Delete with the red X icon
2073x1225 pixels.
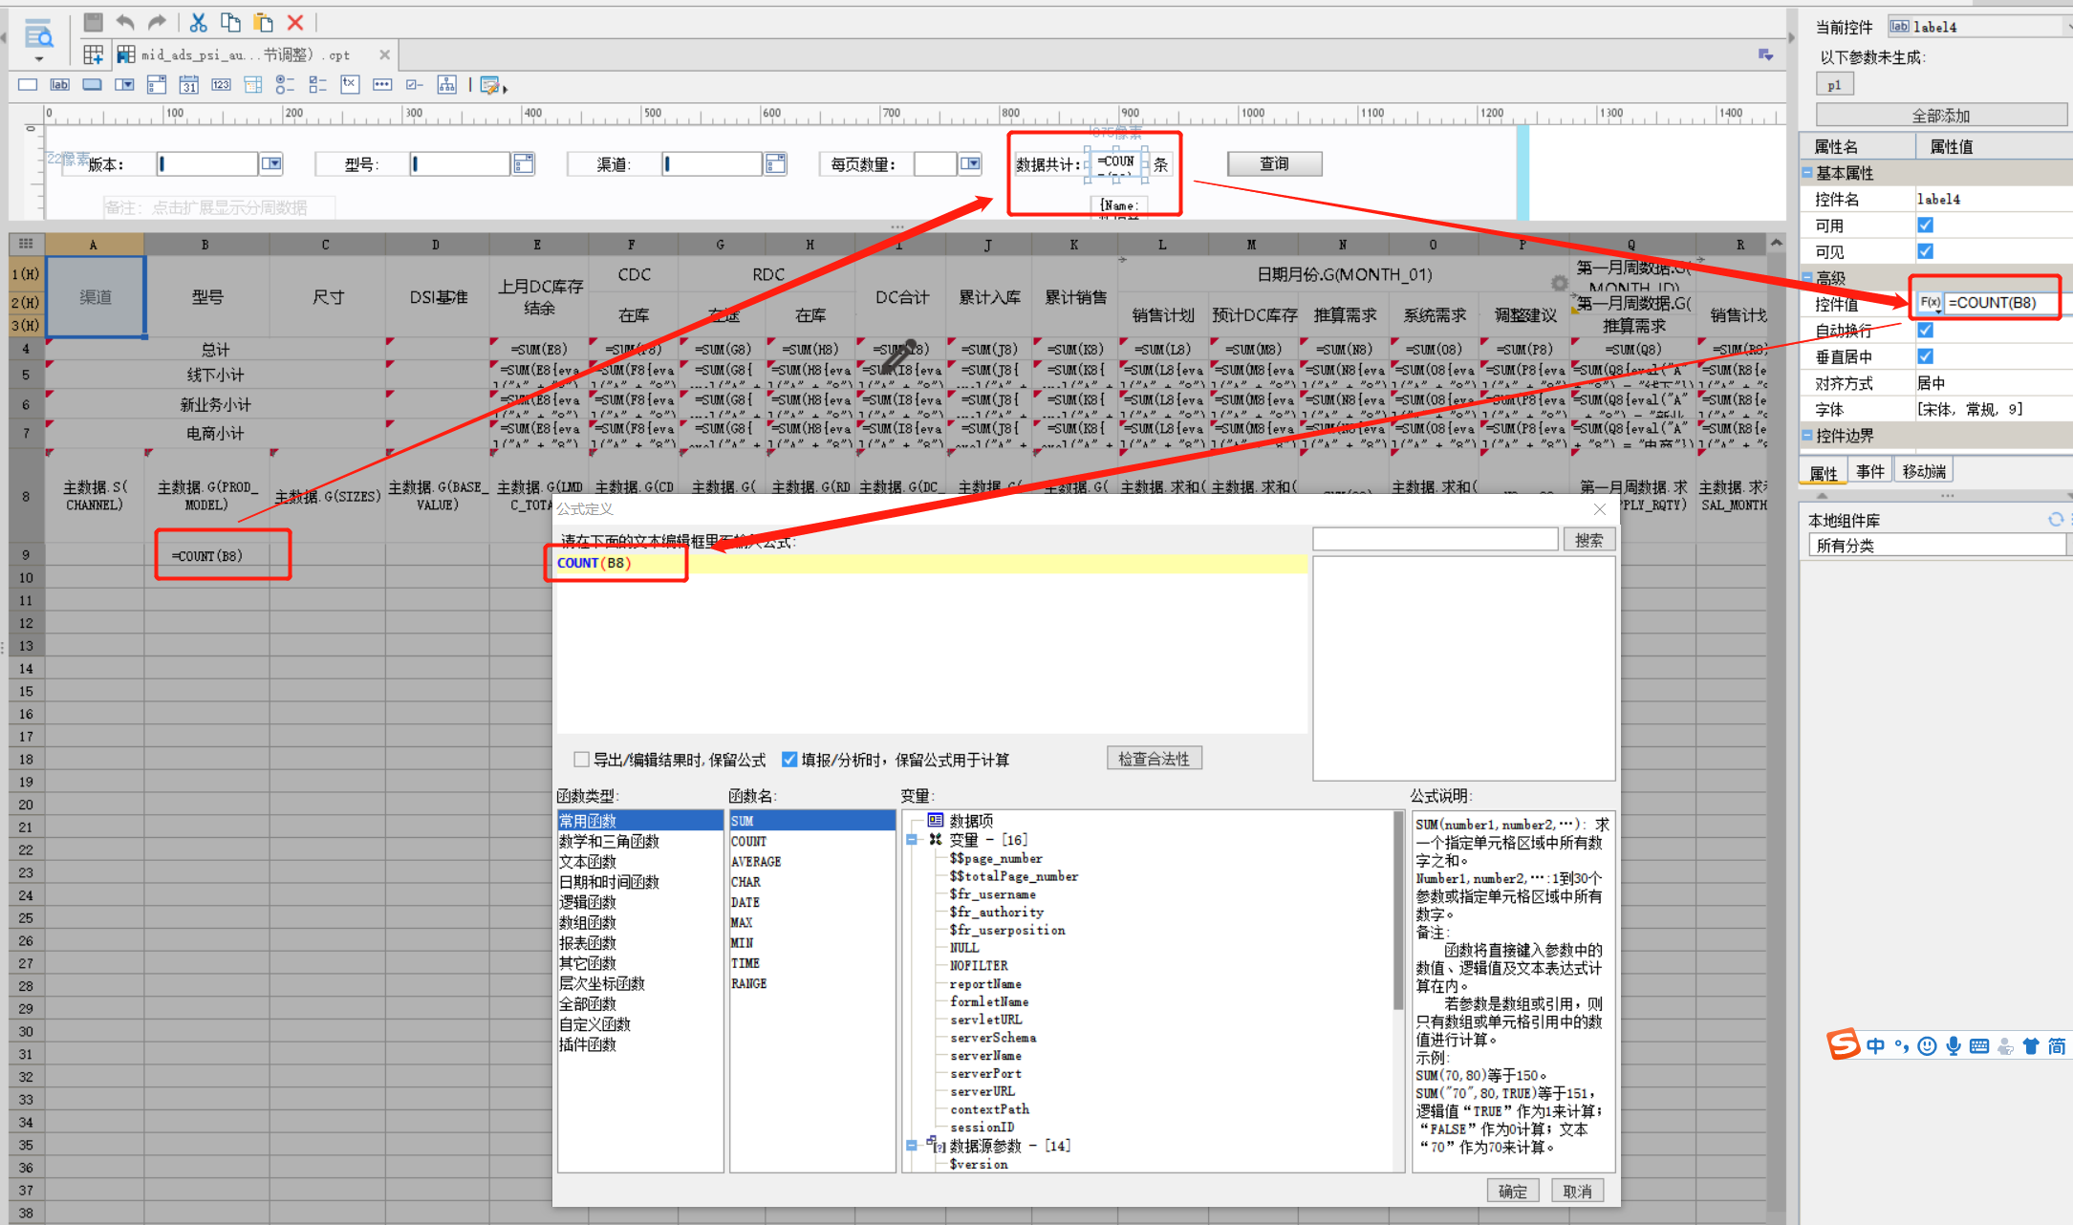(x=295, y=22)
